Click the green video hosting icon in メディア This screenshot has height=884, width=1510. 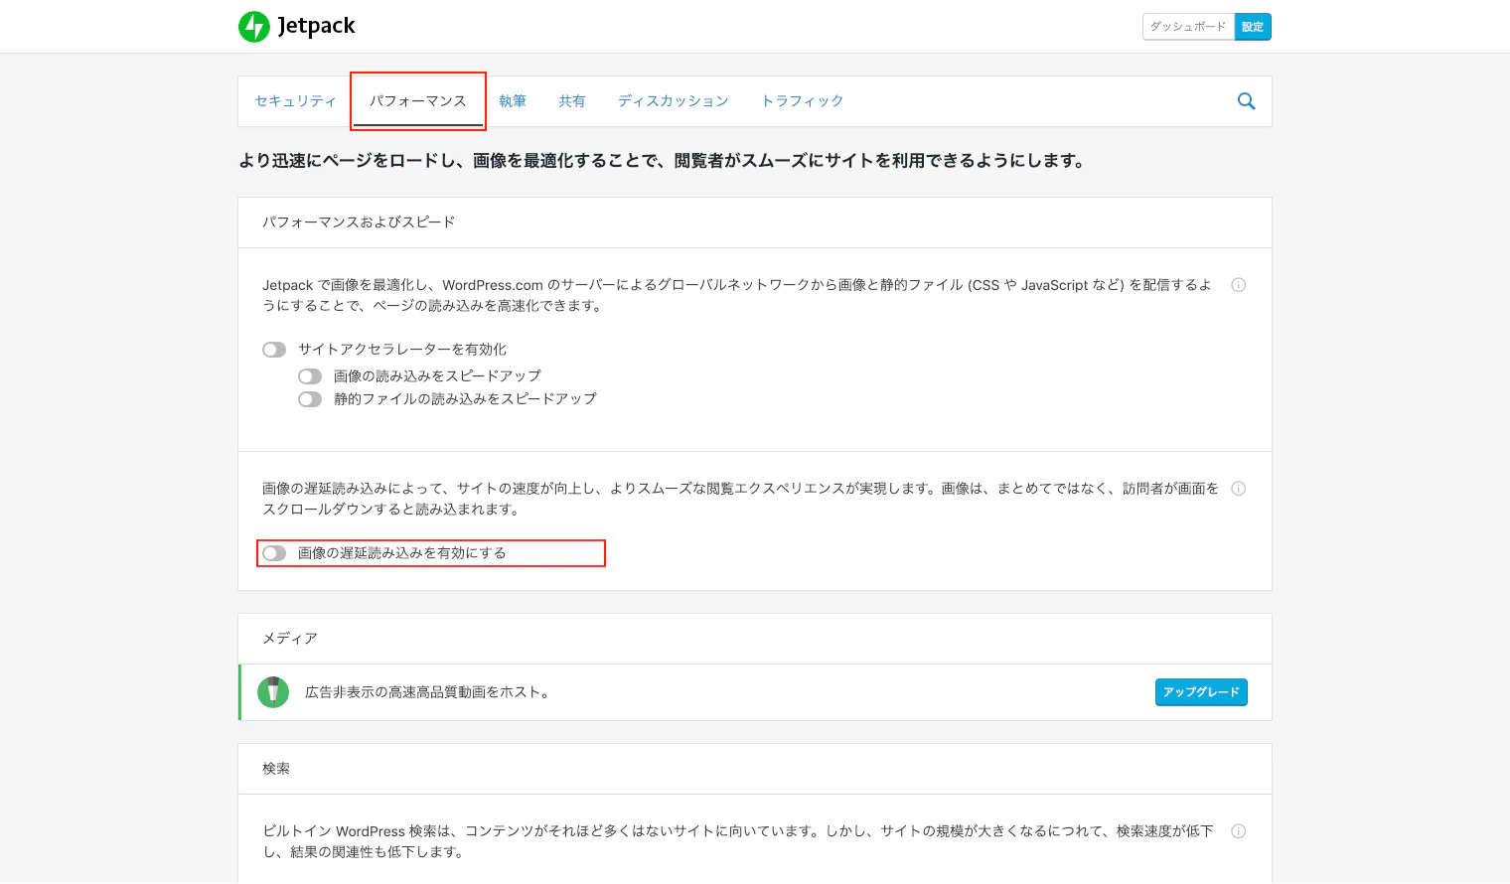click(273, 692)
